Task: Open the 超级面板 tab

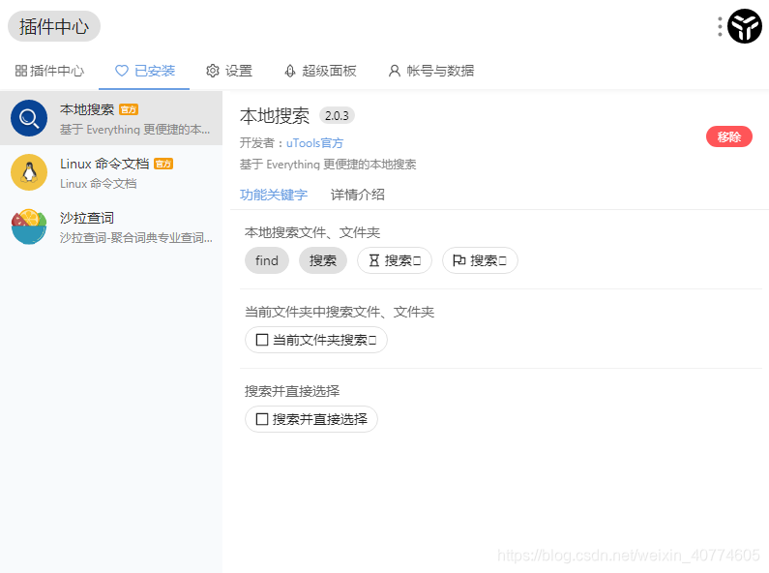Action: coord(320,71)
